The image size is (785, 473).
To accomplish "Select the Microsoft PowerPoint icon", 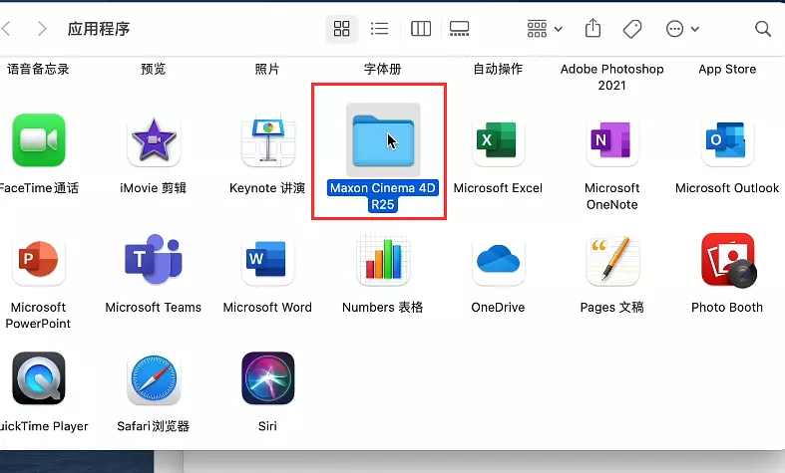I will [x=39, y=260].
